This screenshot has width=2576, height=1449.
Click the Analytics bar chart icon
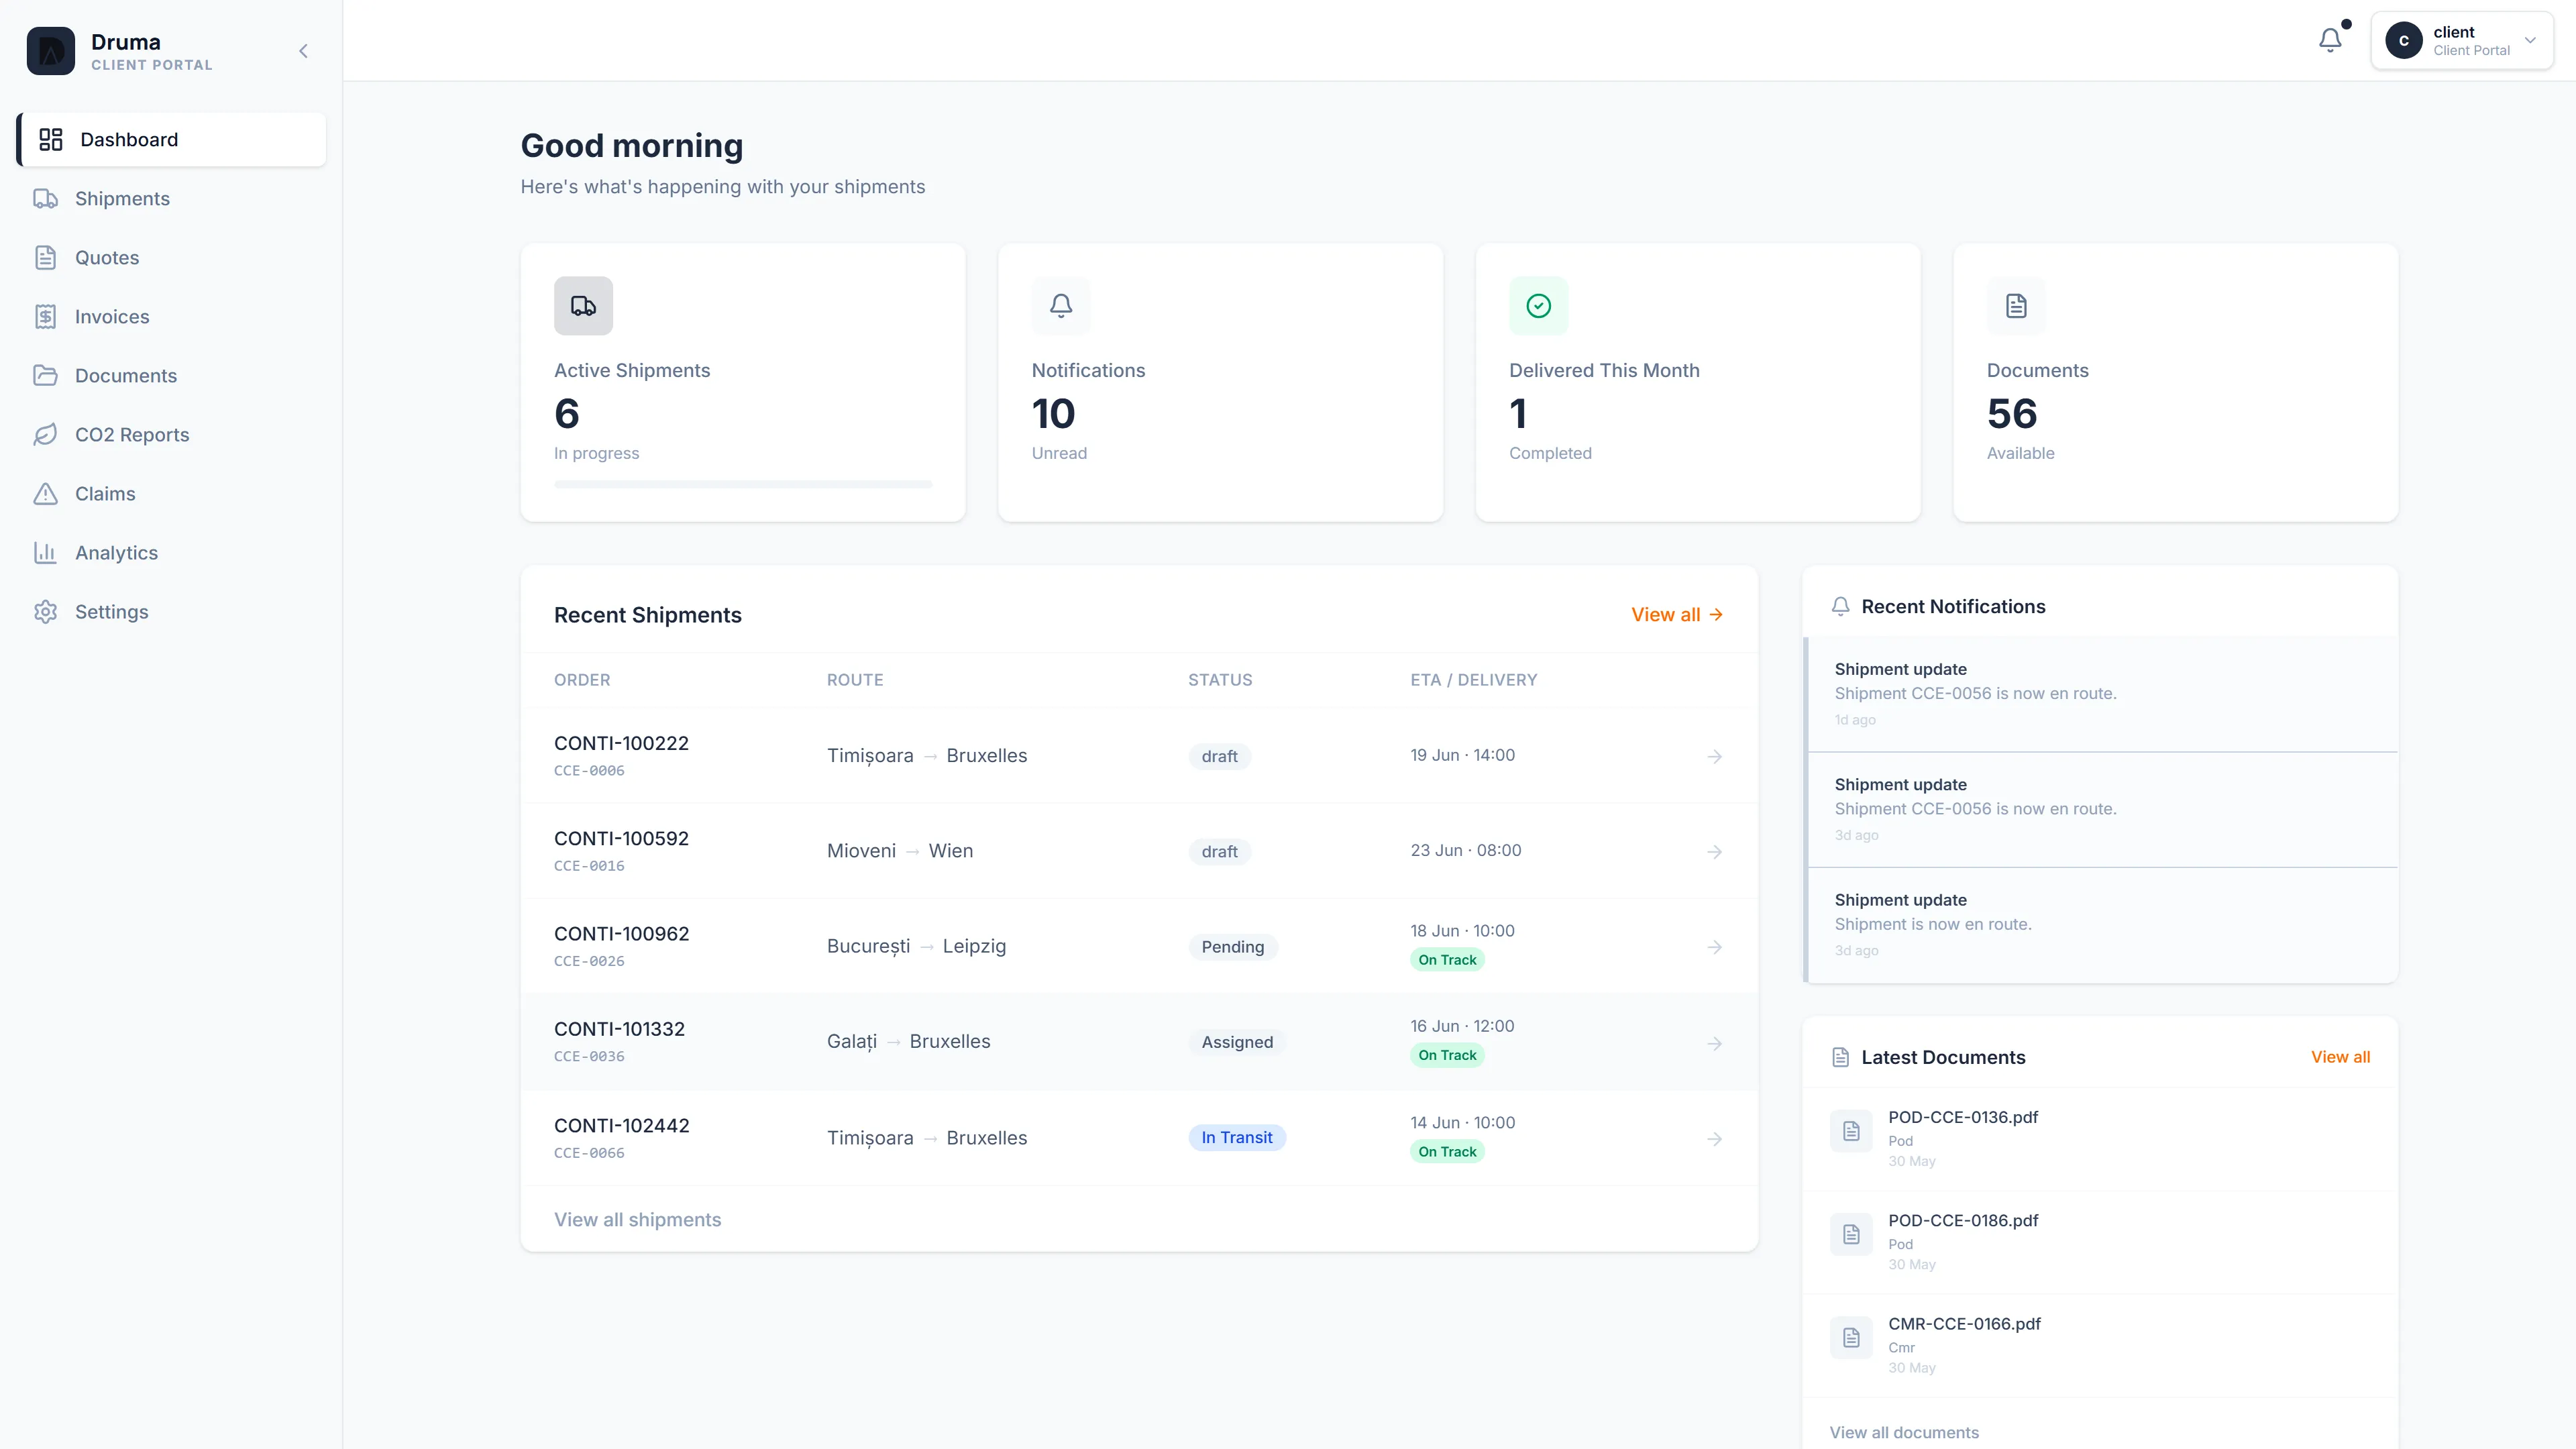46,552
